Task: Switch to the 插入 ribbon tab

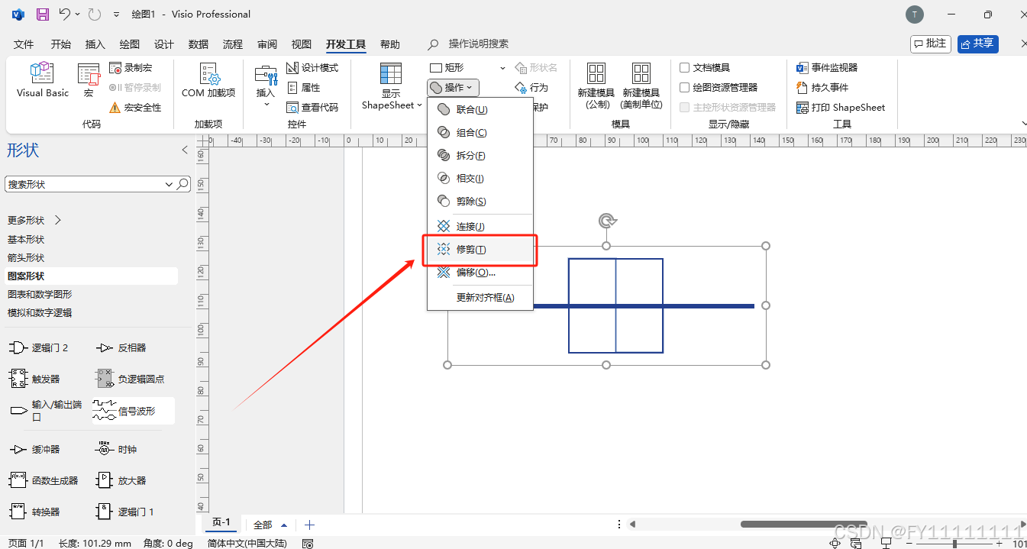Action: point(95,44)
